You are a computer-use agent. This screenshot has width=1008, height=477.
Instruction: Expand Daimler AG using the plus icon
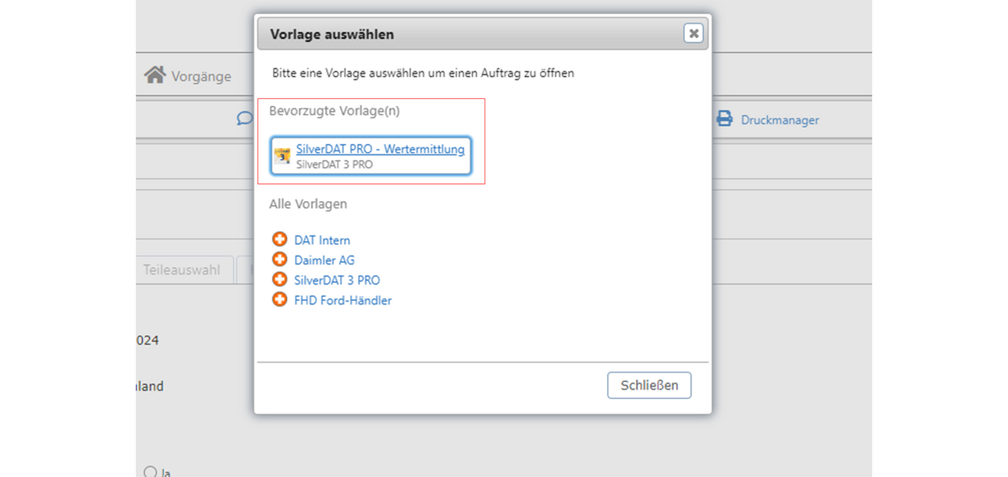click(279, 260)
